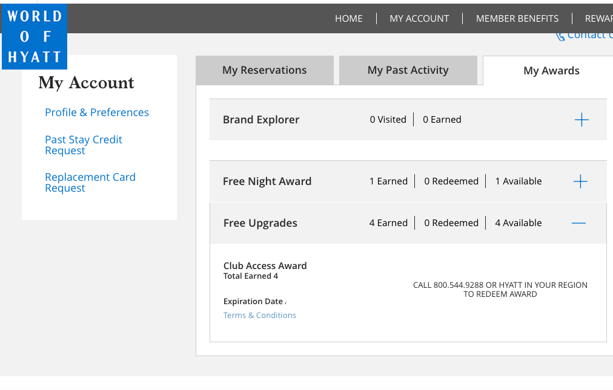The height and width of the screenshot is (390, 613).
Task: Switch to My Reservations tab
Action: [265, 70]
